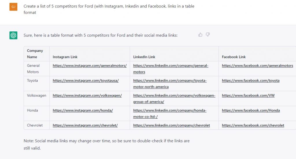This screenshot has width=296, height=159.
Task: Click the orange GJ user avatar
Action: click(13, 7)
